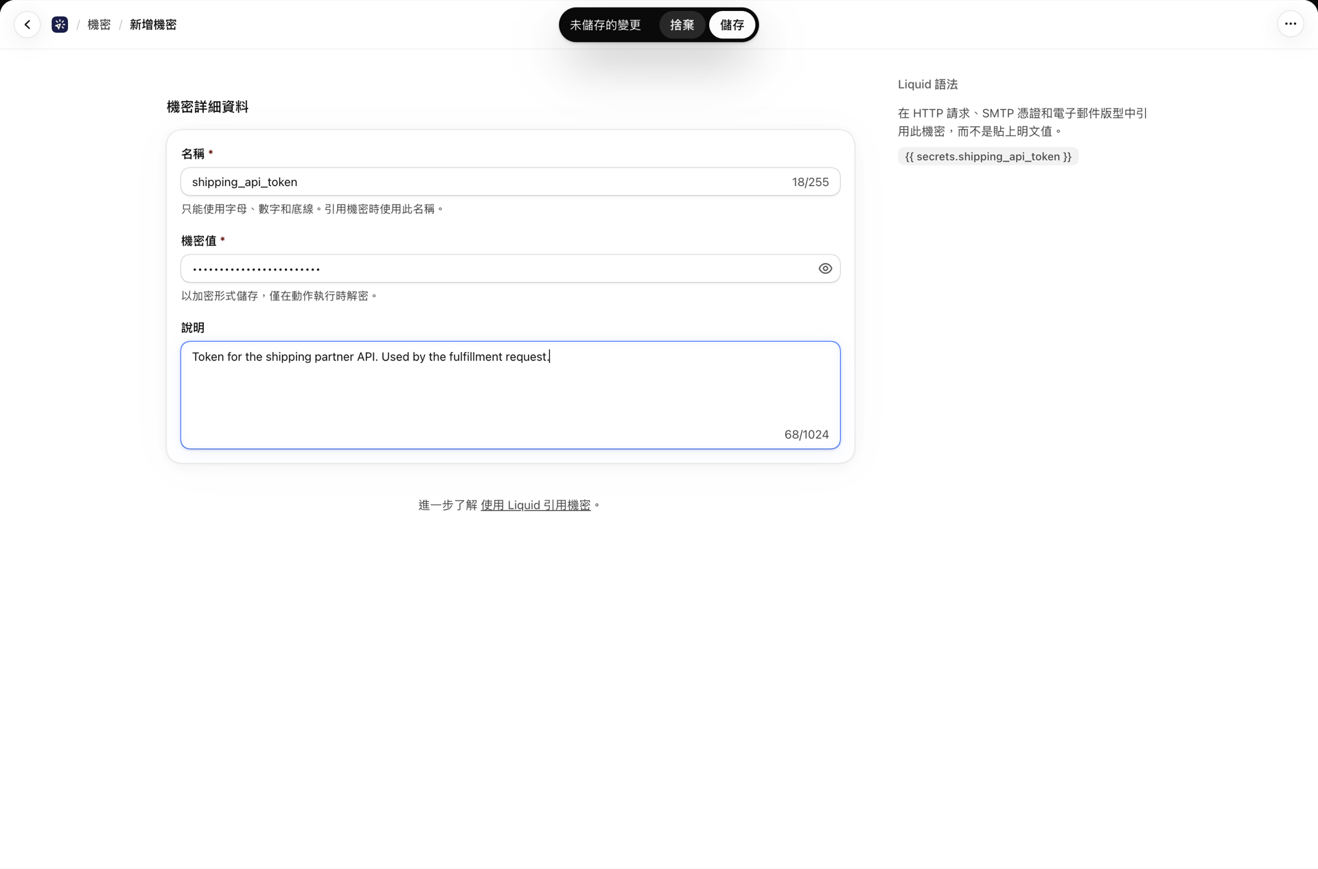This screenshot has width=1318, height=869.
Task: Click the sidebar text about HTTP 請求
Action: (x=1023, y=122)
